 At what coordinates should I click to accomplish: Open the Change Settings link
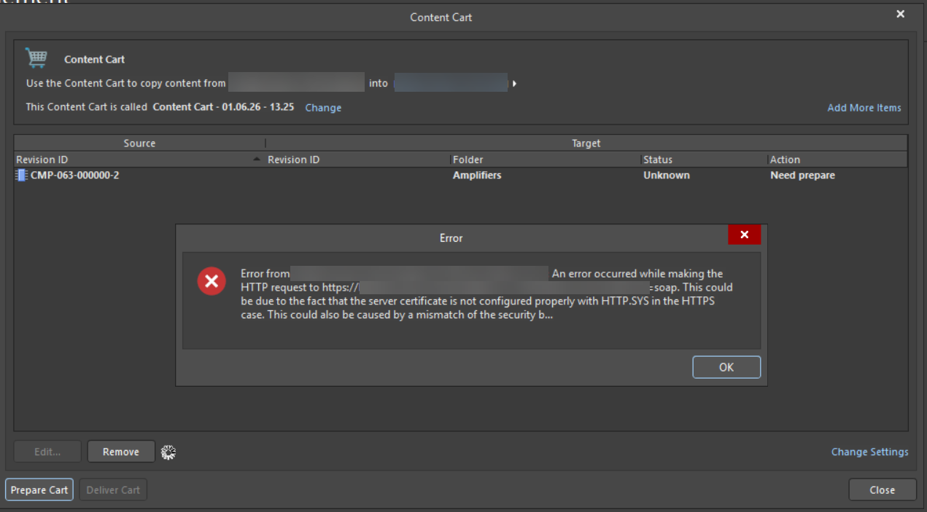click(x=870, y=452)
